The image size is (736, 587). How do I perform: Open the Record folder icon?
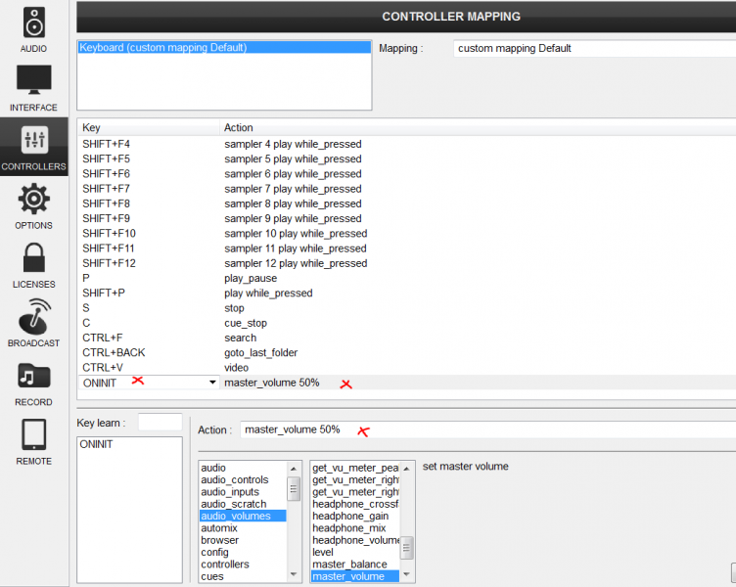click(33, 376)
